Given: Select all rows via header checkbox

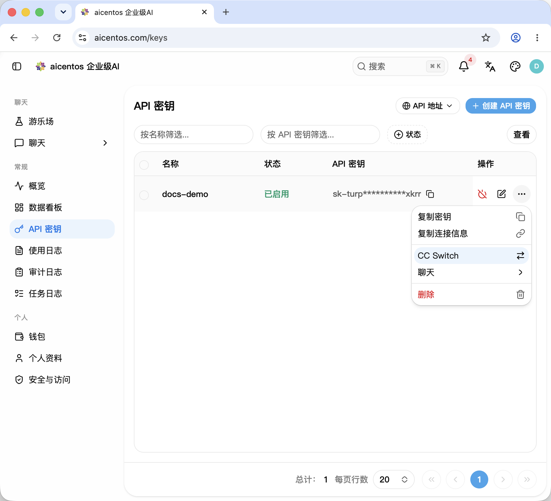Looking at the screenshot, I should (144, 165).
